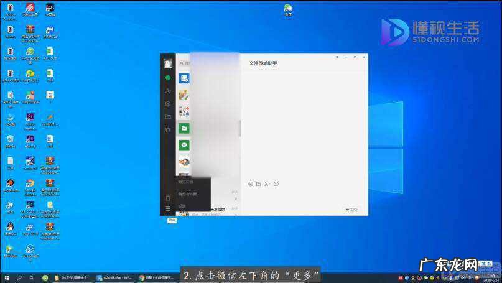This screenshot has height=283, width=502.
Task: Open the emoji picker in chat toolbar
Action: point(250,184)
